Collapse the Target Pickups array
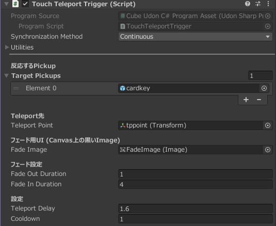Screen dimensions: 276x226 pos(7,76)
